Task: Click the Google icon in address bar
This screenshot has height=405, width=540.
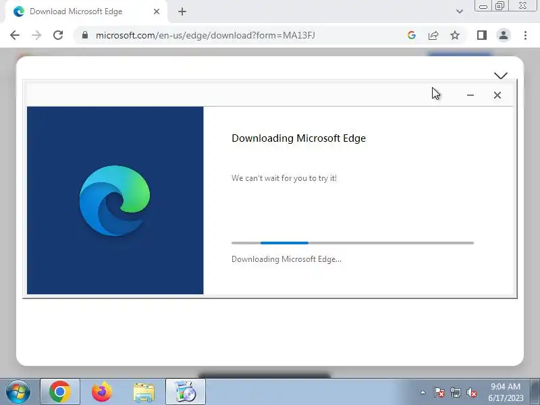Action: tap(411, 35)
